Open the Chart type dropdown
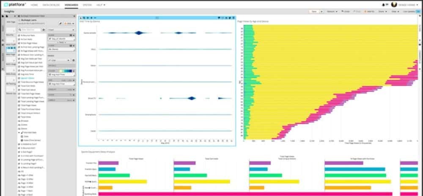The width and height of the screenshot is (423, 196). click(61, 30)
